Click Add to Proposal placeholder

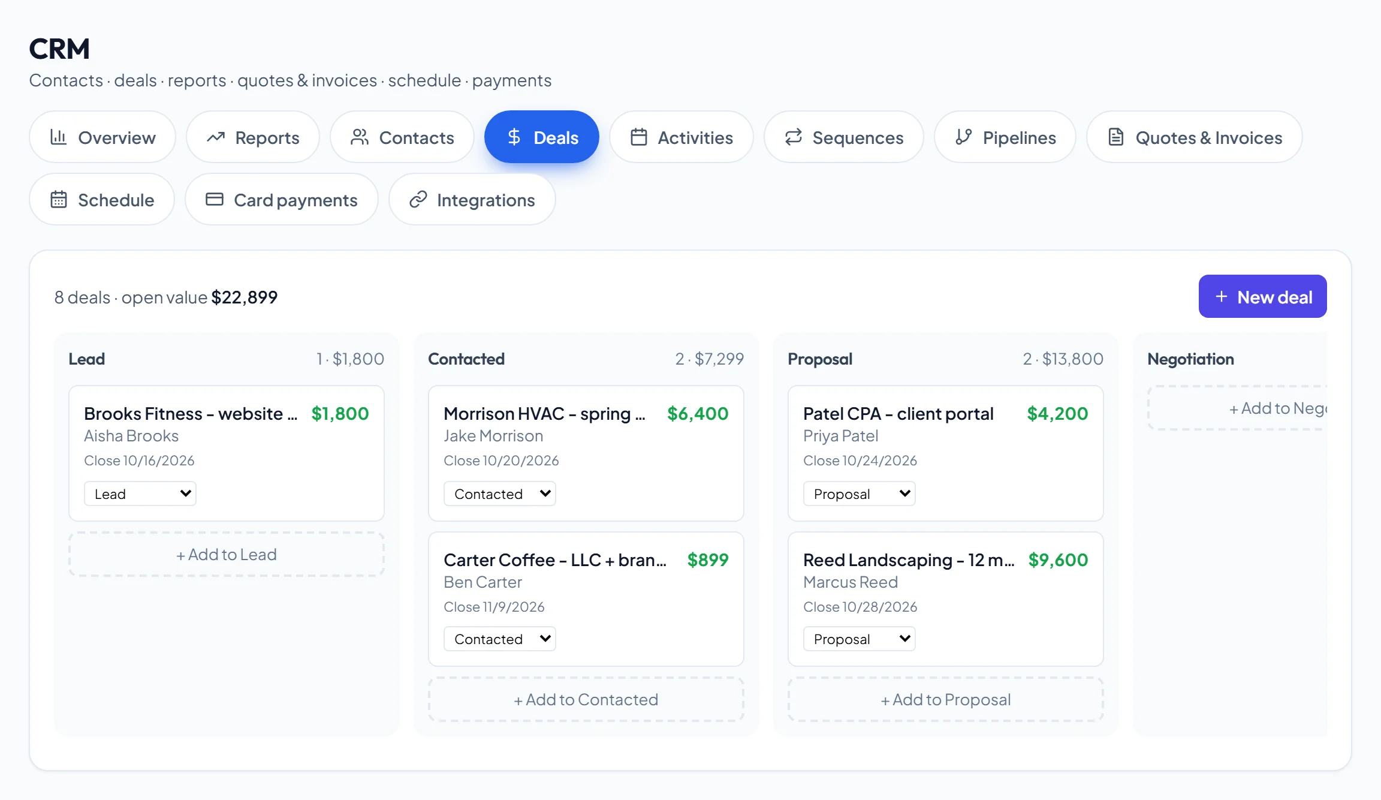(946, 699)
